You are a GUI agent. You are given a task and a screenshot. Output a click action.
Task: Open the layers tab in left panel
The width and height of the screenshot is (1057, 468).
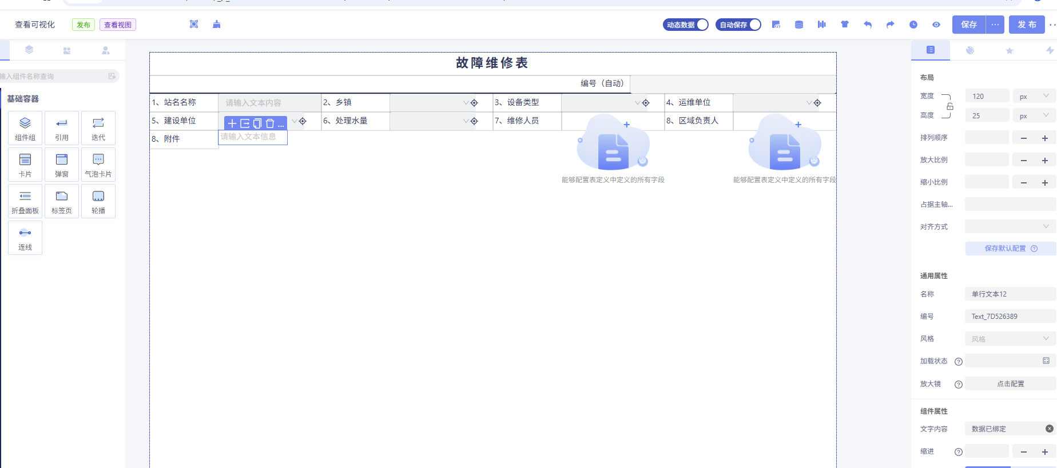click(x=29, y=50)
